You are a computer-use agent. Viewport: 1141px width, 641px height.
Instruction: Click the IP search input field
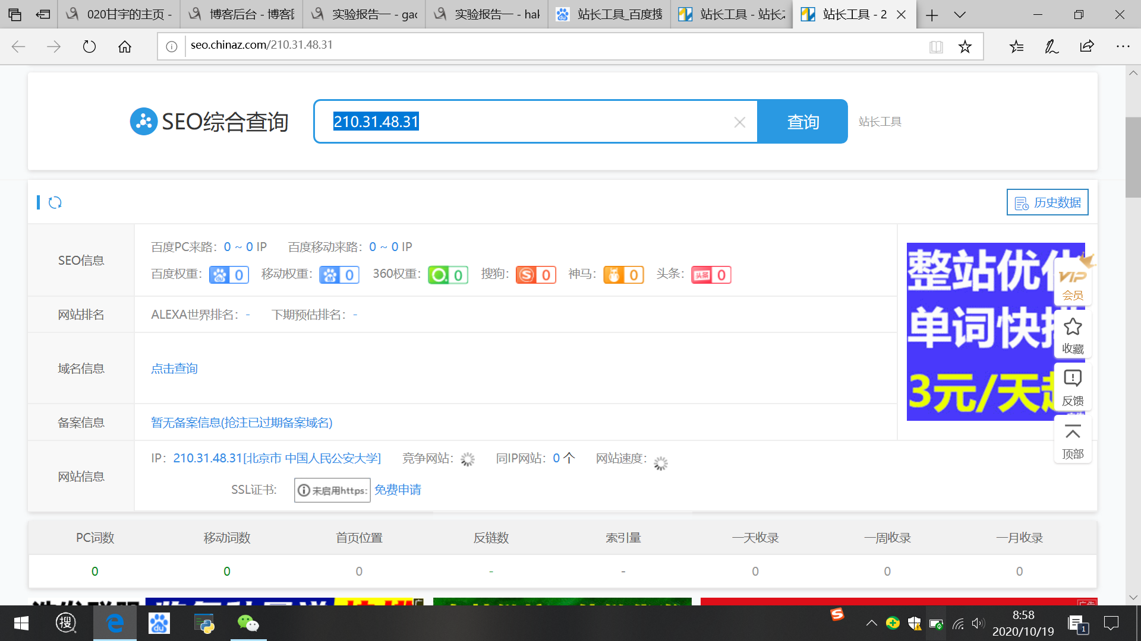coord(535,122)
